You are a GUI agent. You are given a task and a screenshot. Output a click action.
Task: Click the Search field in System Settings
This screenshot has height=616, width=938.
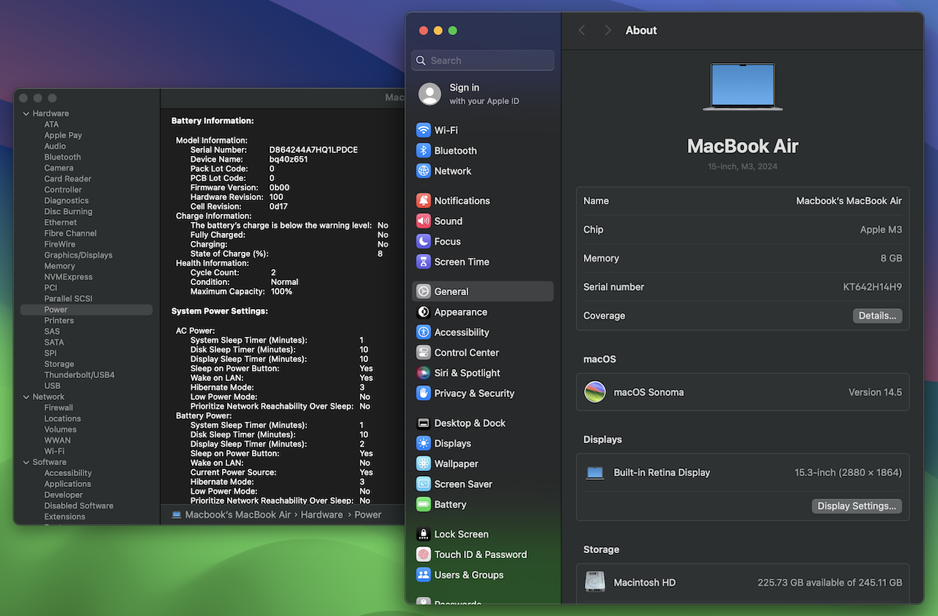[483, 60]
